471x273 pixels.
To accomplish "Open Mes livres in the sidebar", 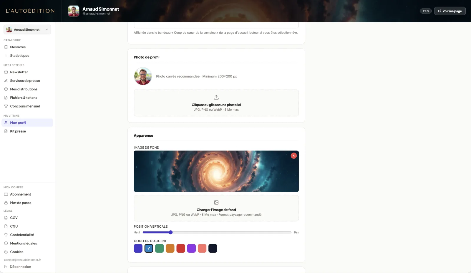I will click(x=27, y=47).
